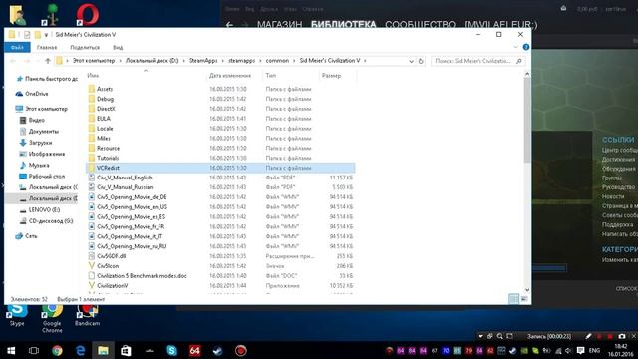Select Сеть in the navigation pane

(31, 236)
